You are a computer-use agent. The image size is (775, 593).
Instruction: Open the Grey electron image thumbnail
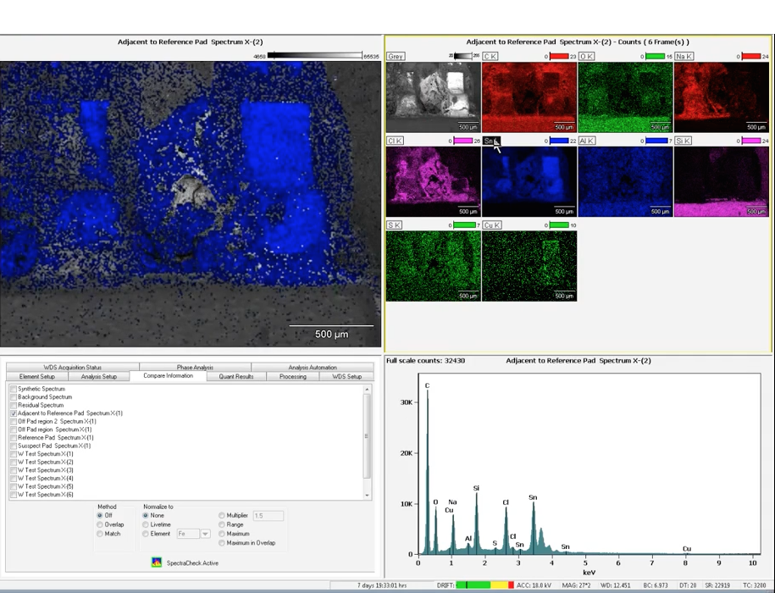click(x=433, y=97)
